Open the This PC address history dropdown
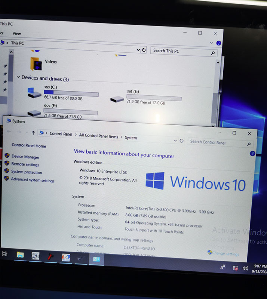The image size is (267, 299). coord(137,50)
